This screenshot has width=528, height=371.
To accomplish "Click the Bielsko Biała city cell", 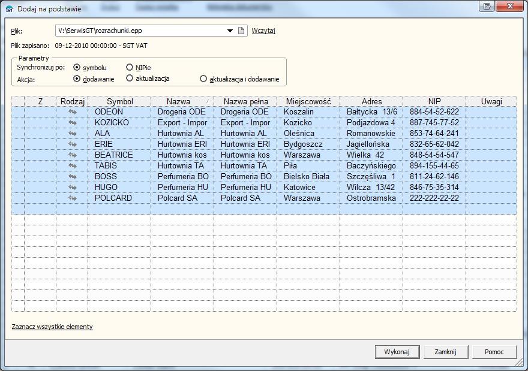I will pyautogui.click(x=308, y=176).
